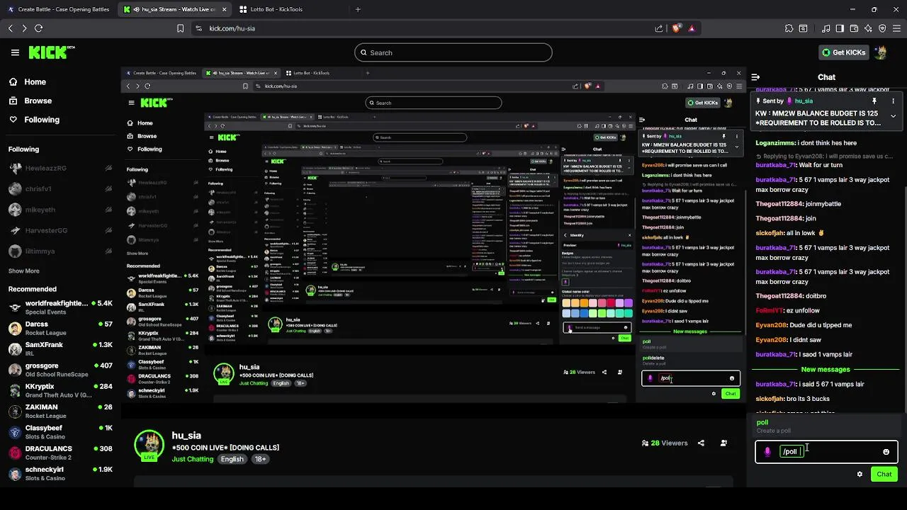Image resolution: width=907 pixels, height=510 pixels.
Task: Open the Leo AI sparkle icon
Action: (868, 28)
